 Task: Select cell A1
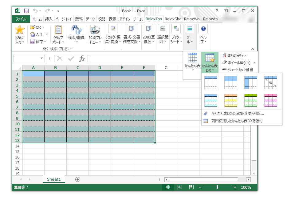click(33, 74)
